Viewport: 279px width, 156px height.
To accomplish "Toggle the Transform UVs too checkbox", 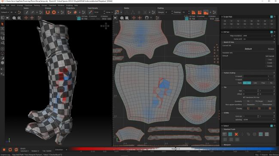I will pos(244,97).
